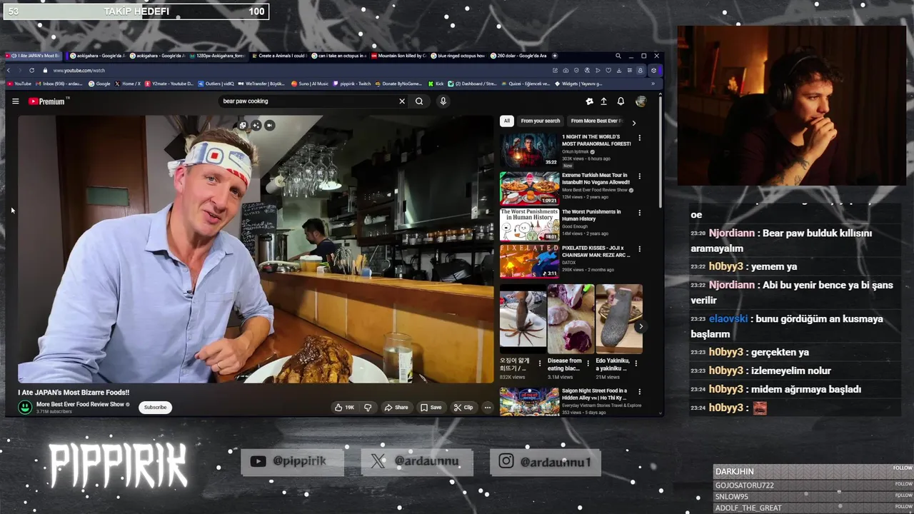
Task: Open the 'Y2mate - Youtube D...' bookmark
Action: 169,84
